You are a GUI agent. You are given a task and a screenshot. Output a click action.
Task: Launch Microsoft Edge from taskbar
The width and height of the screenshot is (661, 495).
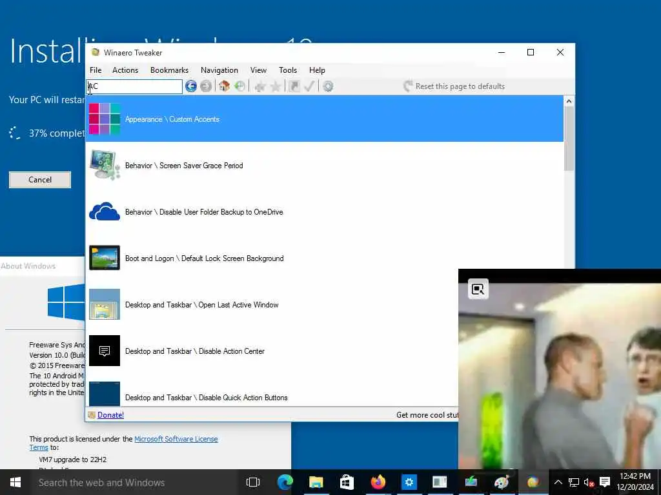click(x=285, y=482)
